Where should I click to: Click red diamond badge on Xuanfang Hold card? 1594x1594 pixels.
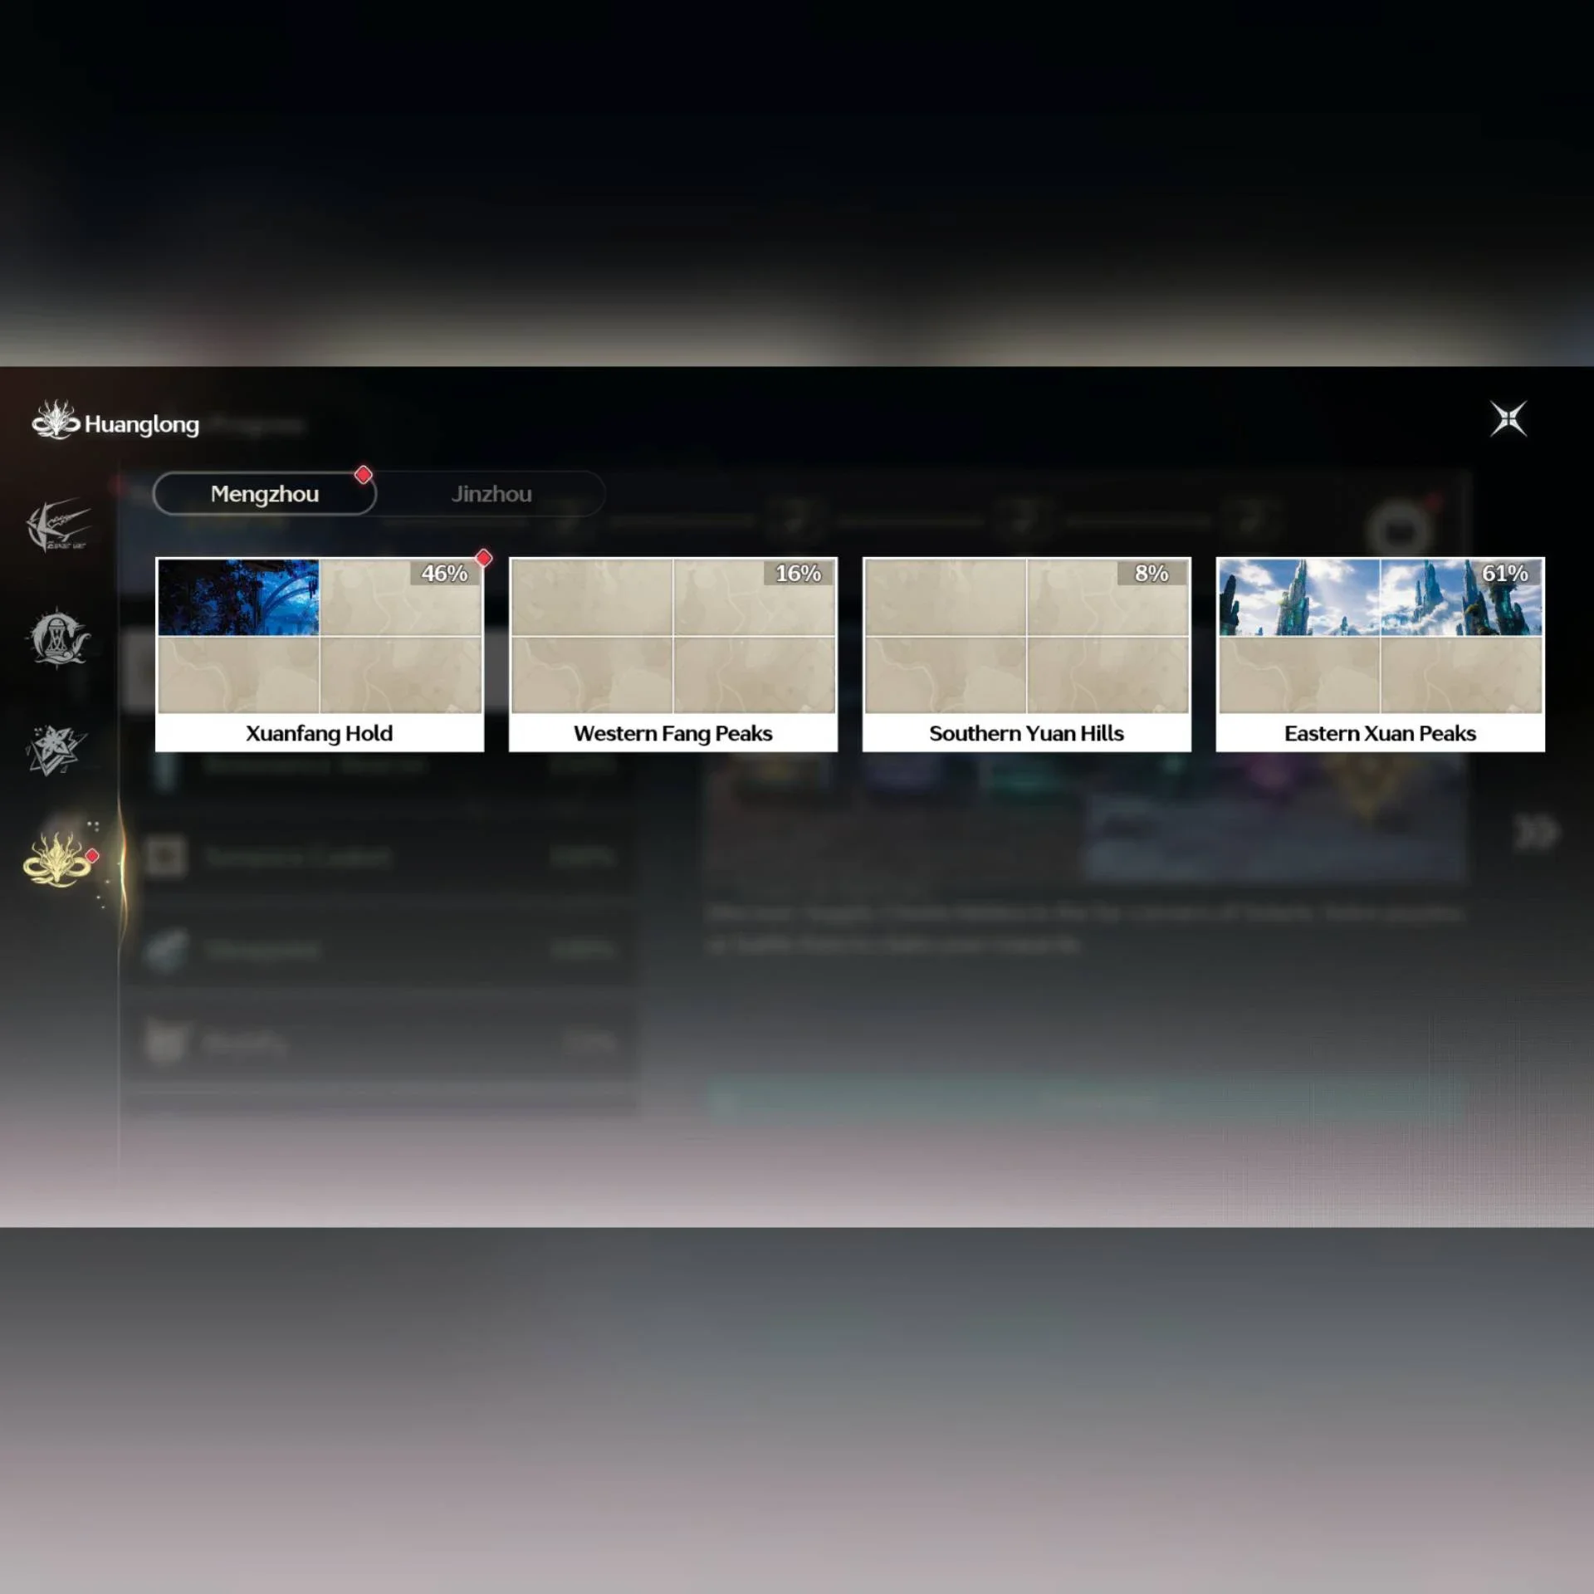pyautogui.click(x=483, y=558)
